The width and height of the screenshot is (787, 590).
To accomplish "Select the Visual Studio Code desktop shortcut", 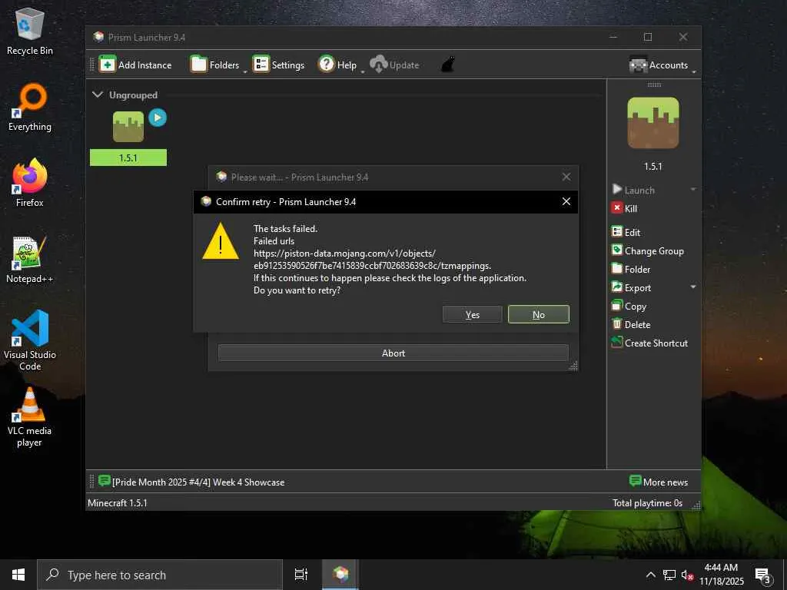I will pyautogui.click(x=30, y=340).
